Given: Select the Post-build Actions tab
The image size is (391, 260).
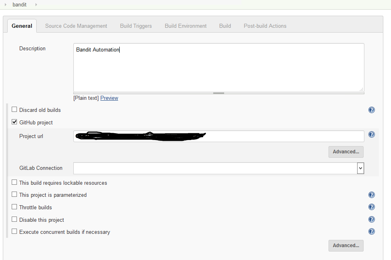Looking at the screenshot, I should 265,25.
